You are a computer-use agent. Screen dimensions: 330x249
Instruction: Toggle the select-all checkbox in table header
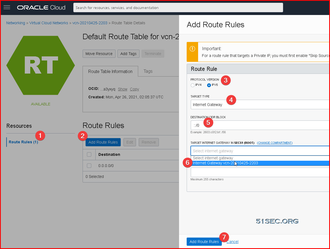[89, 154]
